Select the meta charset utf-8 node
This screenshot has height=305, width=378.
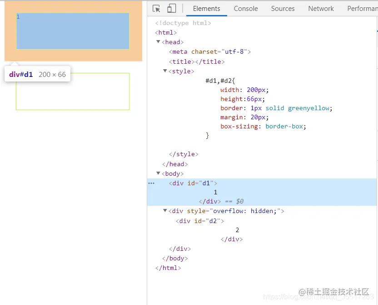210,52
